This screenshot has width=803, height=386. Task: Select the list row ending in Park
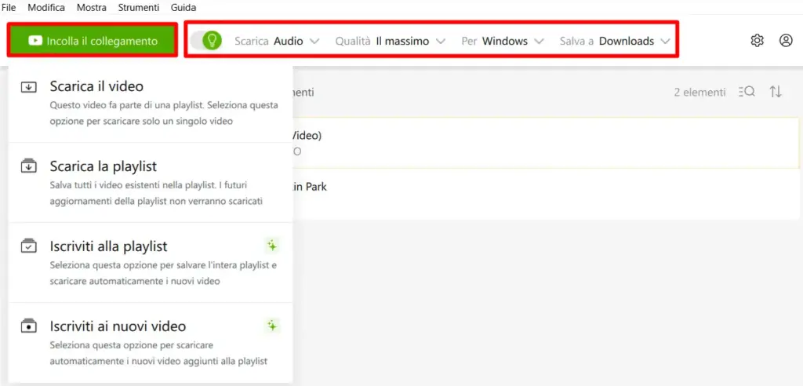[x=545, y=195]
